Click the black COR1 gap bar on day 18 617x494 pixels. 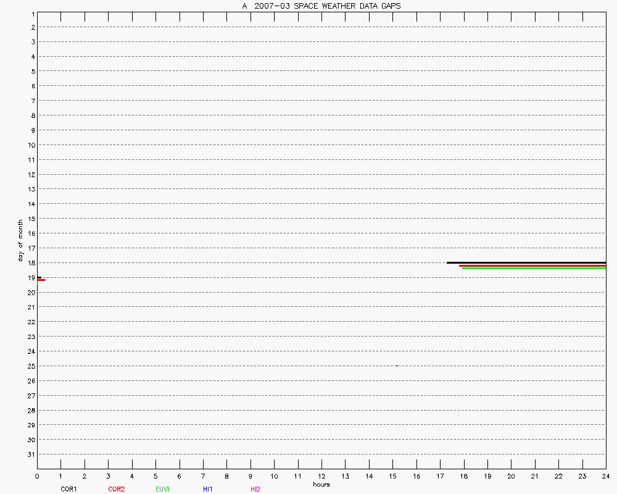[x=526, y=262]
